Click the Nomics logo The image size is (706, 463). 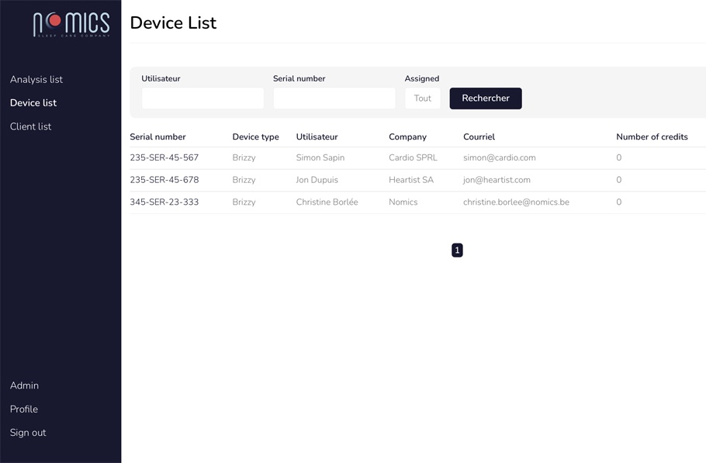tap(71, 24)
